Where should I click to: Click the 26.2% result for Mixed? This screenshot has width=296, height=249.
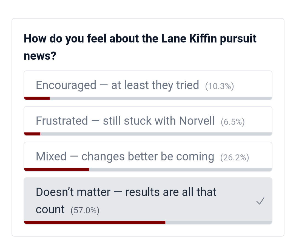[235, 158]
